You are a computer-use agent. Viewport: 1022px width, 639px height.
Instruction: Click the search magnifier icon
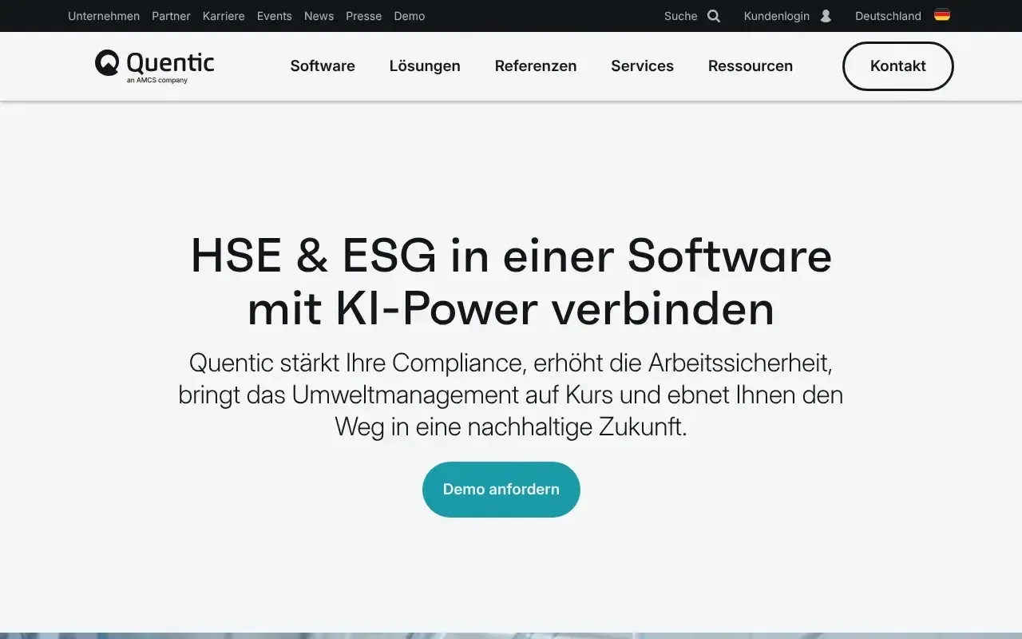(712, 16)
